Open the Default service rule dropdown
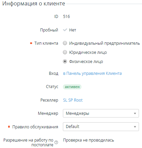 [x=101, y=127]
